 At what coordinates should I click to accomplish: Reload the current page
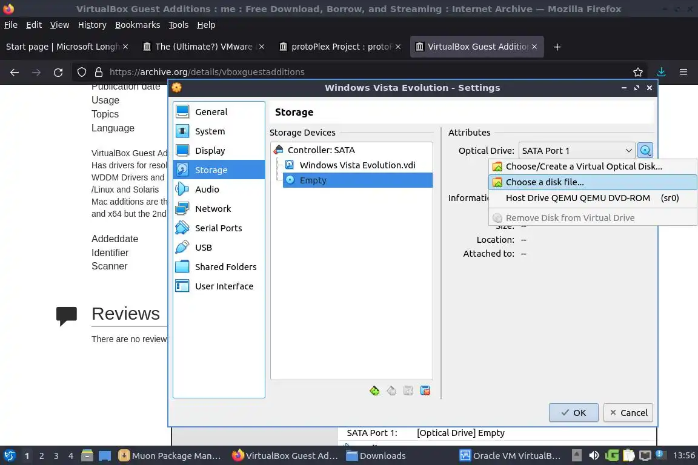(x=58, y=72)
